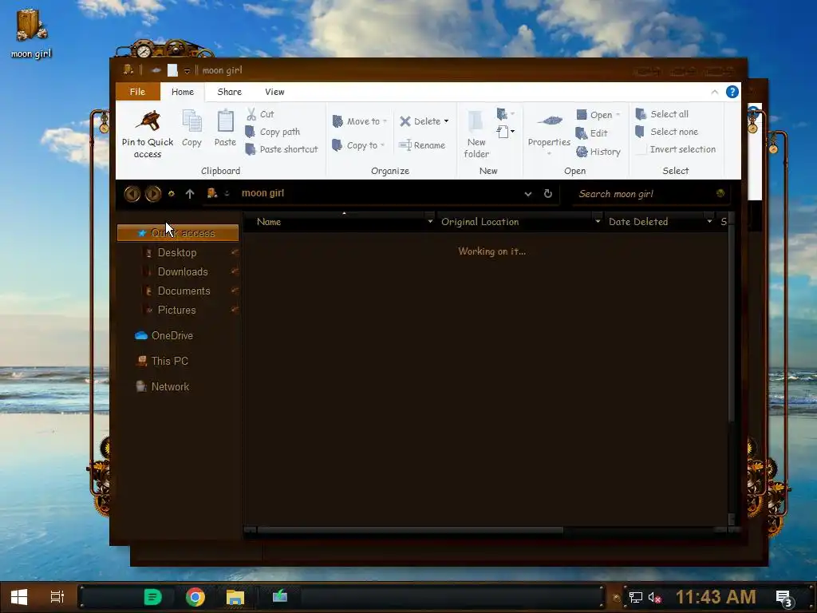
Task: Open Original Location filter dropdown
Action: [598, 222]
